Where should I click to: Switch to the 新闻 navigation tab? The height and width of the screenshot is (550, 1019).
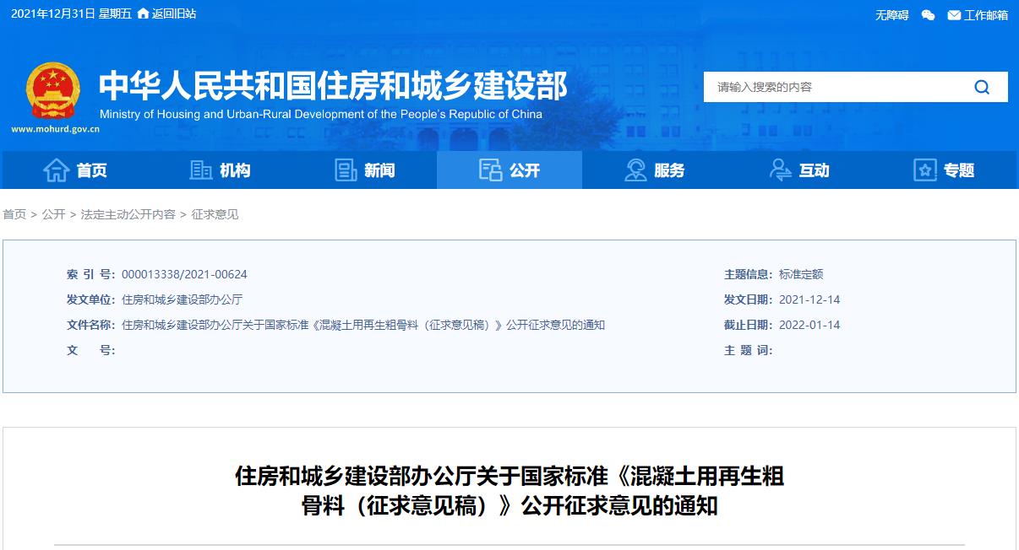tap(364, 170)
